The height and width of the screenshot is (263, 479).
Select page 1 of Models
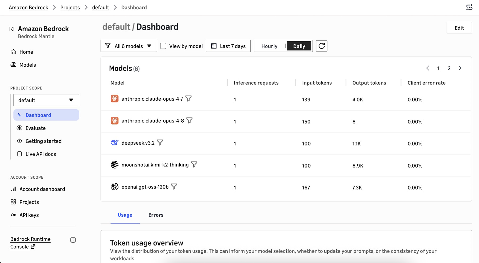[438, 68]
